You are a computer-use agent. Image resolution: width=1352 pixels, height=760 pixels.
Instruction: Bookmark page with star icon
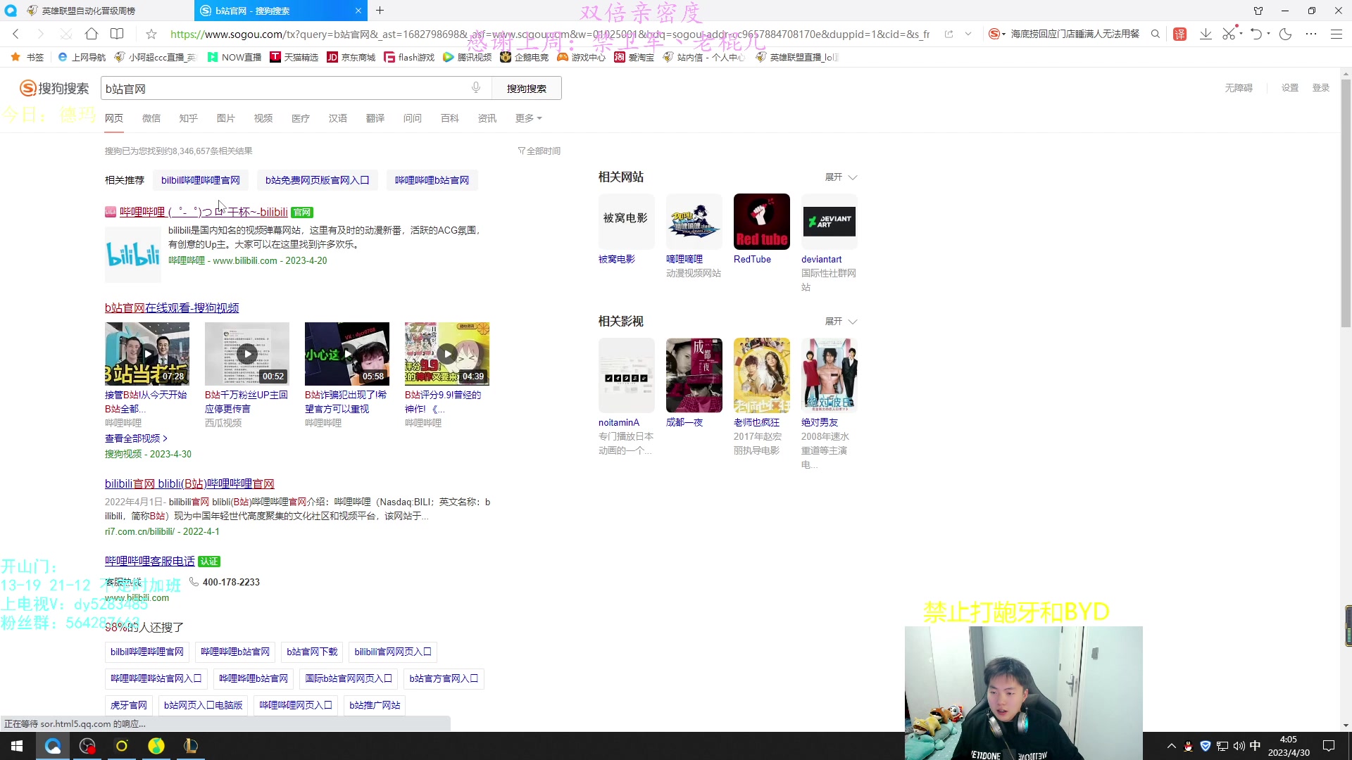tap(151, 34)
